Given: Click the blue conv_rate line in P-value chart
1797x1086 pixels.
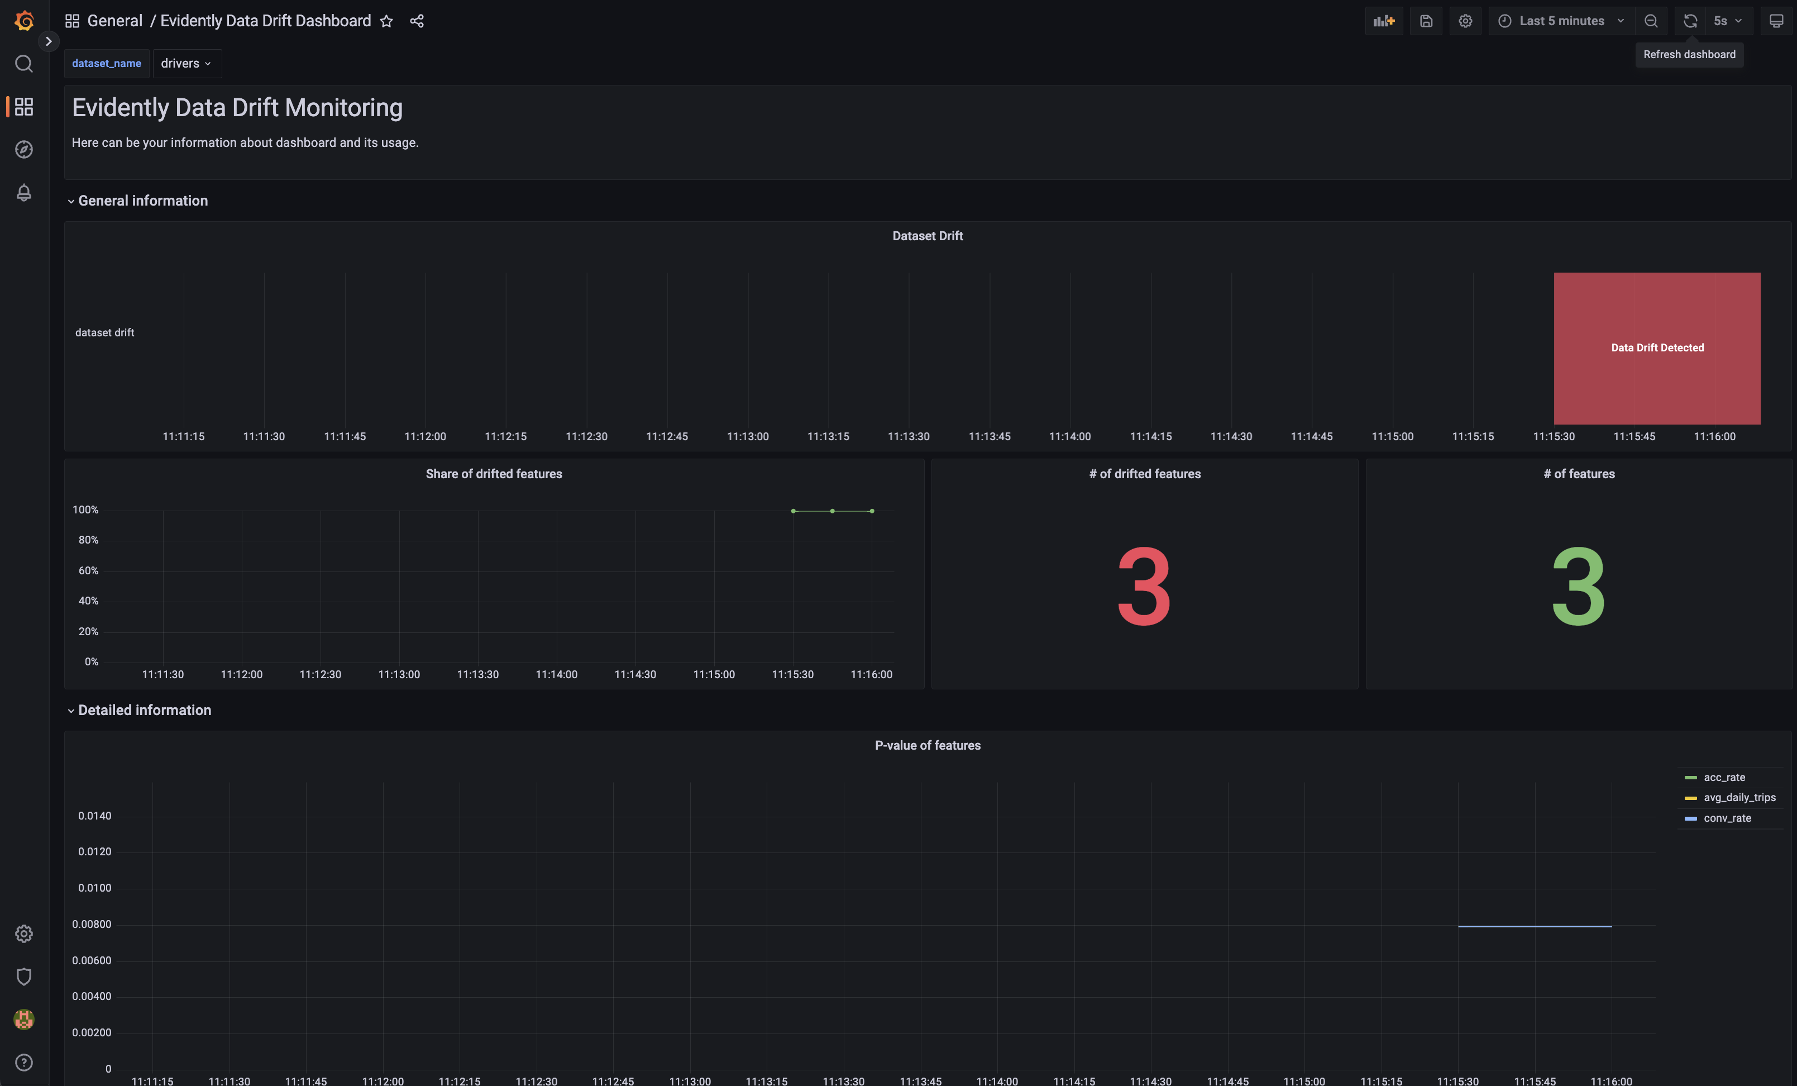Looking at the screenshot, I should [1535, 926].
